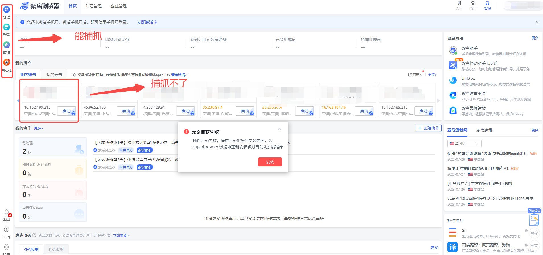Select the 紫鸟资讯 news tab

[484, 130]
